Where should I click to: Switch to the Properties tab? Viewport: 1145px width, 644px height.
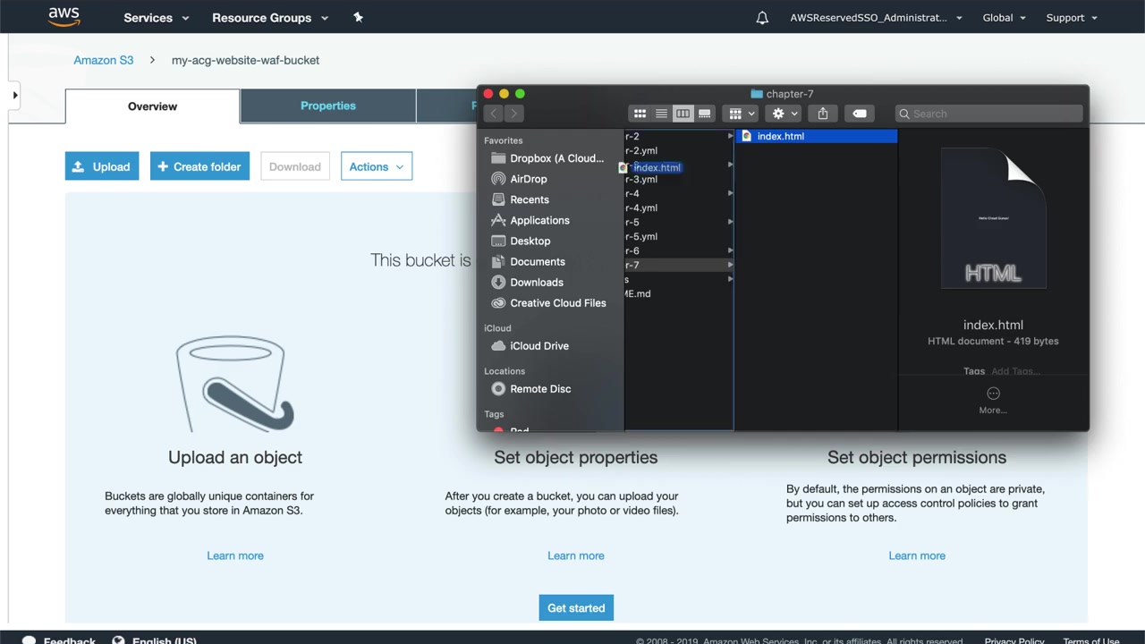coord(328,106)
